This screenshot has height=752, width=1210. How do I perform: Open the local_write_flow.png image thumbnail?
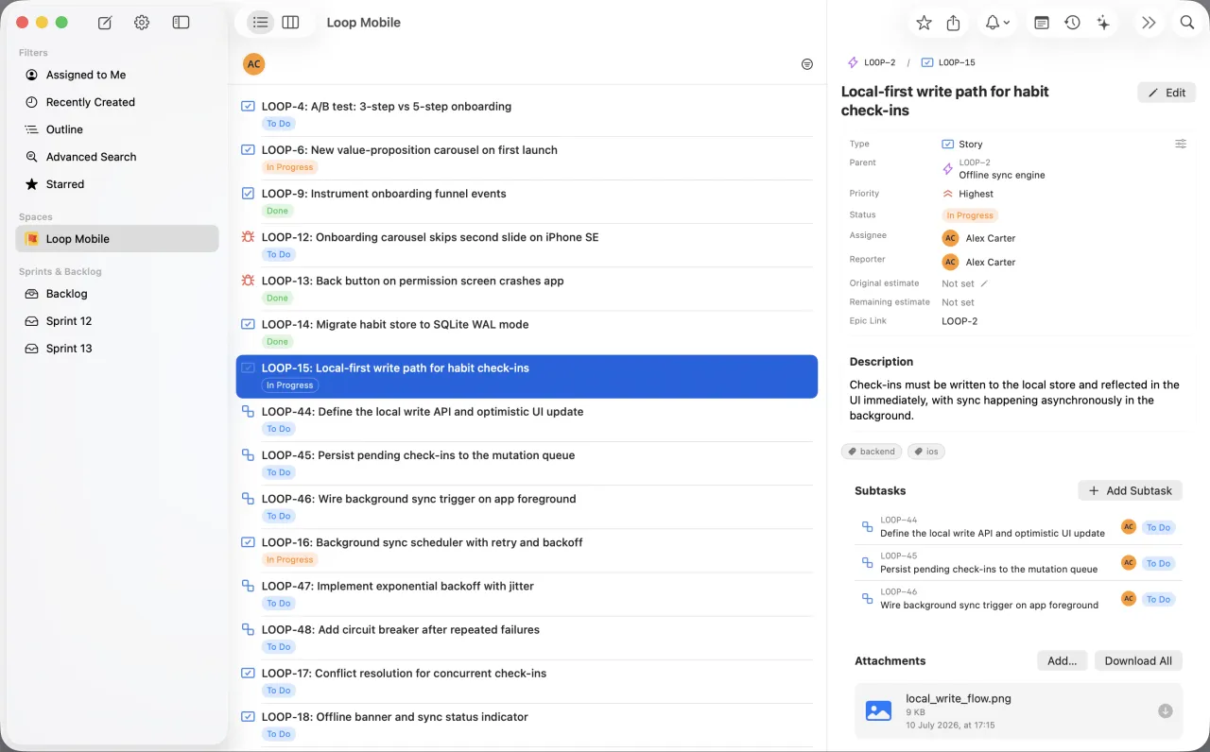878,711
